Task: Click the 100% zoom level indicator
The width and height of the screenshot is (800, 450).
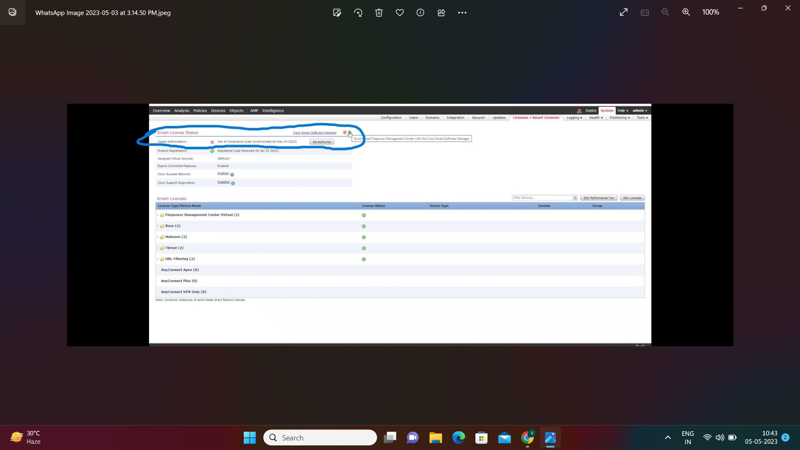Action: click(710, 12)
